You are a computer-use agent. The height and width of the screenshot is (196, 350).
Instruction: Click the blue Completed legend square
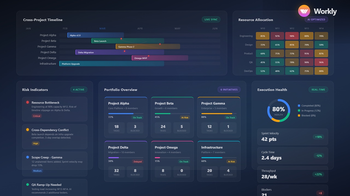pos(299,106)
